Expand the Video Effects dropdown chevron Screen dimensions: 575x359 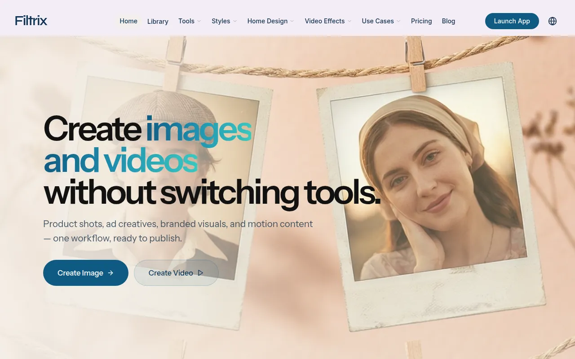[x=349, y=21]
